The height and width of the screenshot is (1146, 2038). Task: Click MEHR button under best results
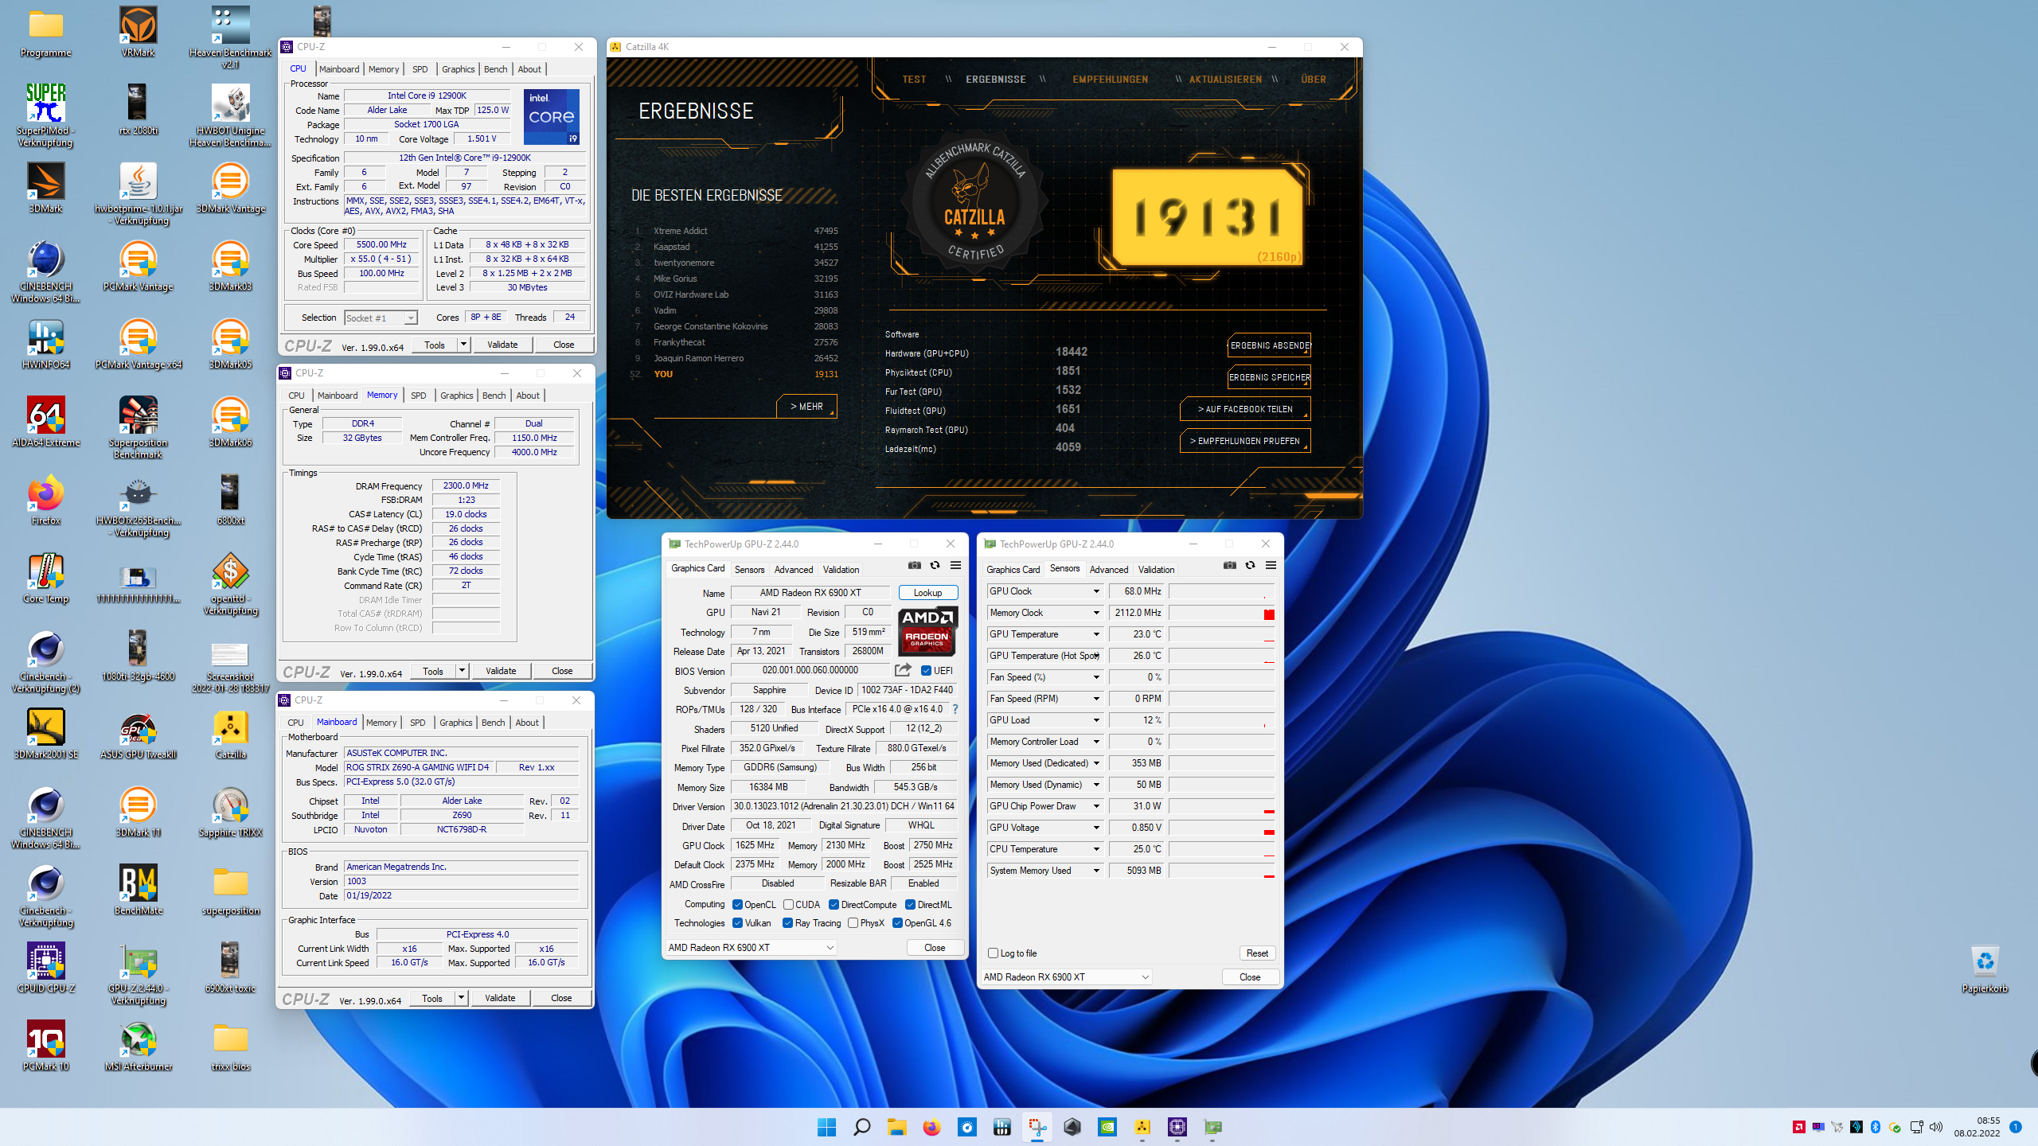pyautogui.click(x=806, y=406)
